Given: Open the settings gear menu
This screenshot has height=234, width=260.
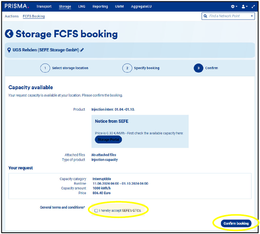Looking at the screenshot, I should pyautogui.click(x=234, y=7).
